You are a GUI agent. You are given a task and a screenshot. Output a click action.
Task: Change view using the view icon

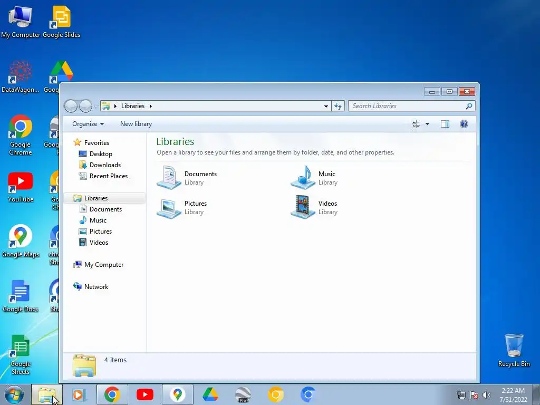click(x=416, y=124)
